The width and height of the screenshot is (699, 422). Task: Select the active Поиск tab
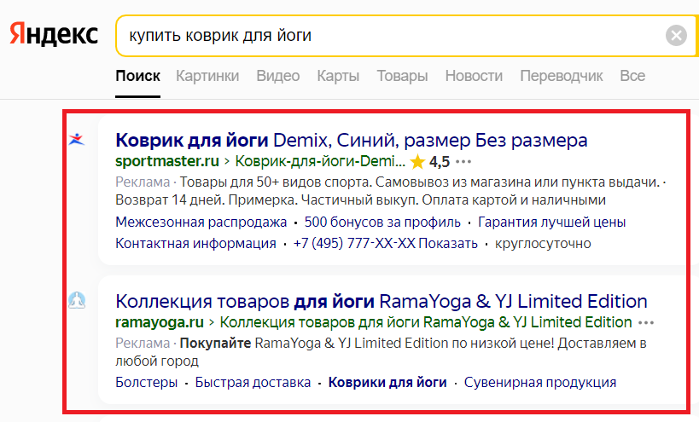(137, 76)
